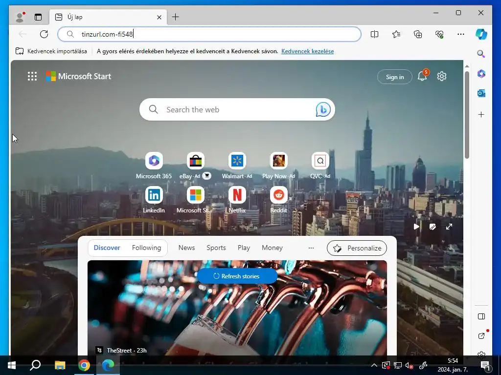Click Refresh stories button
Screen dimensions: 501x375
click(x=237, y=276)
